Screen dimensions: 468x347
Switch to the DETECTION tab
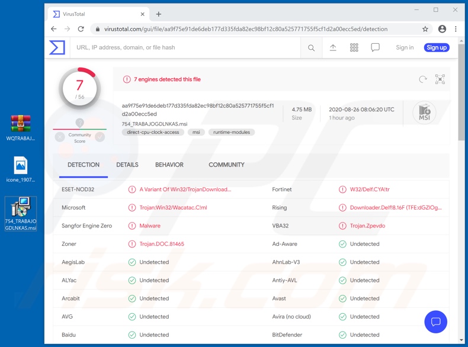tap(84, 165)
